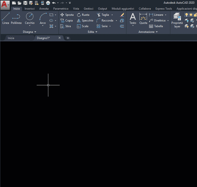The image size is (197, 187).
Task: Select the rectangle tool icon
Action: coord(51,15)
